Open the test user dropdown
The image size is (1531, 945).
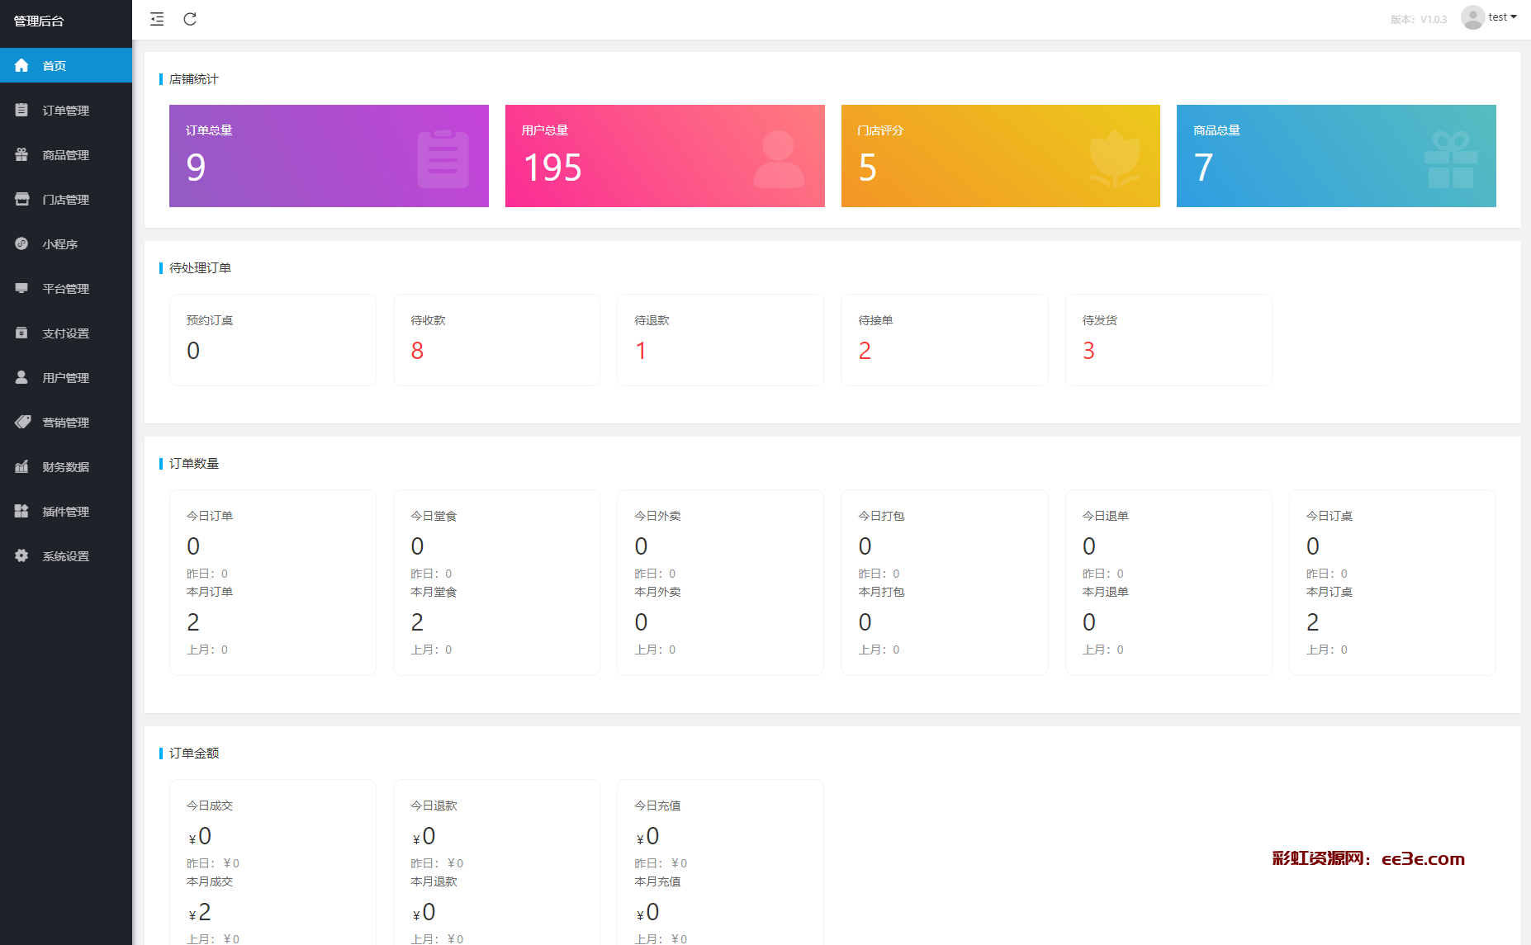1502,17
